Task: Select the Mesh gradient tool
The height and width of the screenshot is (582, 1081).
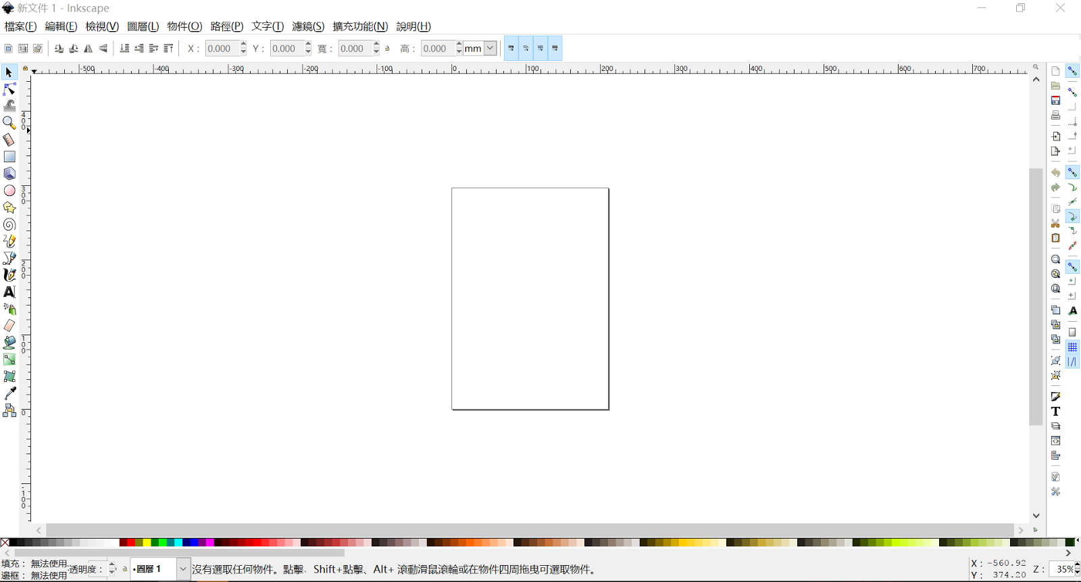Action: (x=9, y=377)
